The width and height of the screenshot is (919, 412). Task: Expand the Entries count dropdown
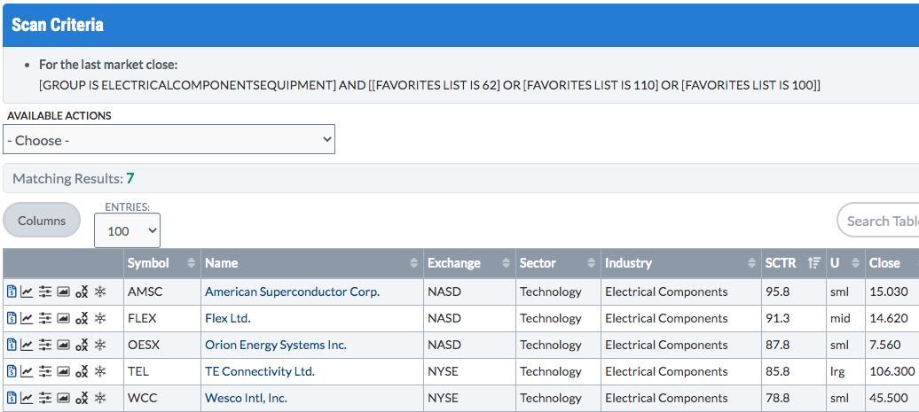(127, 230)
